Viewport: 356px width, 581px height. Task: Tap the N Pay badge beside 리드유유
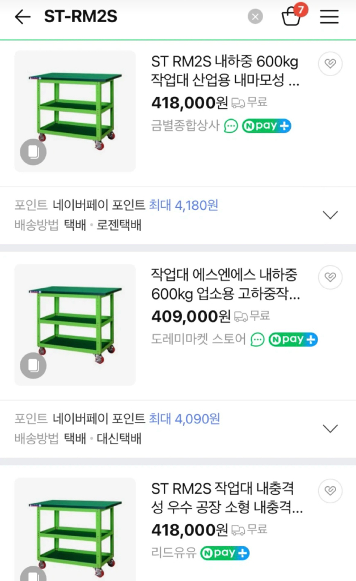pos(224,553)
